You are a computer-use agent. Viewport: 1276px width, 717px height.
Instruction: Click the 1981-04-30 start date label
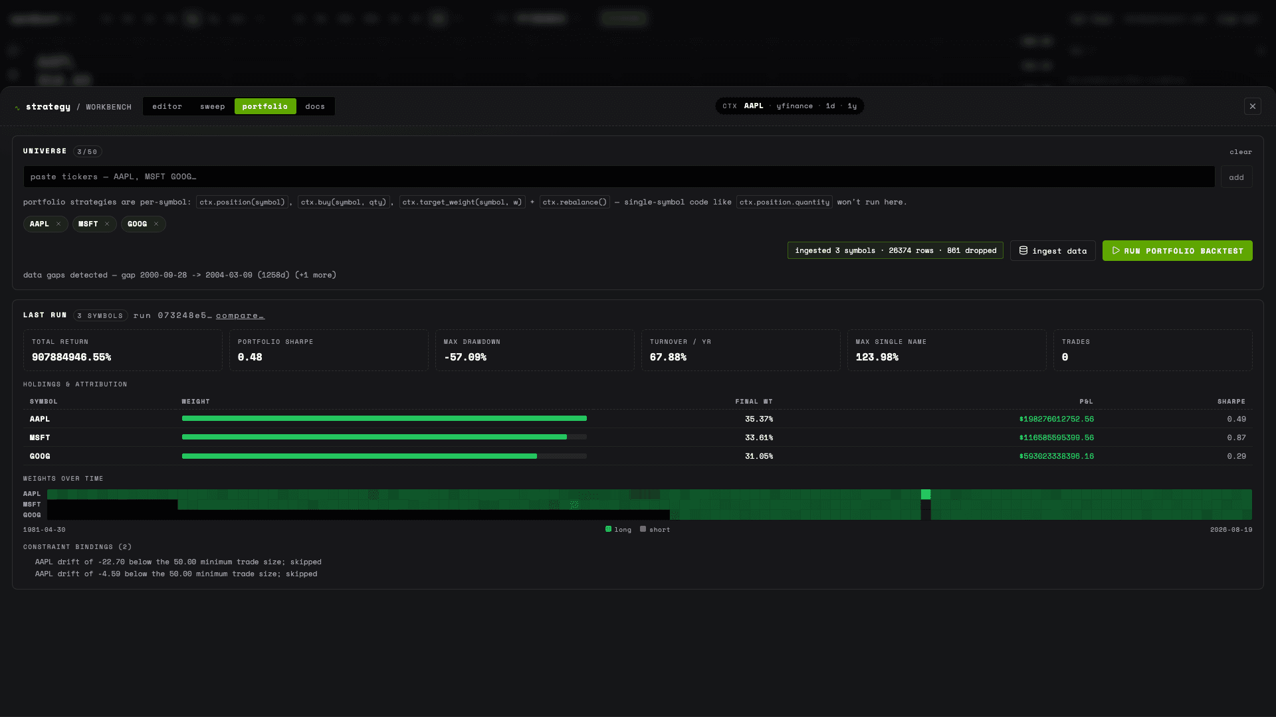click(44, 530)
